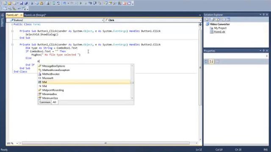271x152 pixels.
Task: Open the Properties object selector dropdown
Action: 267,56
